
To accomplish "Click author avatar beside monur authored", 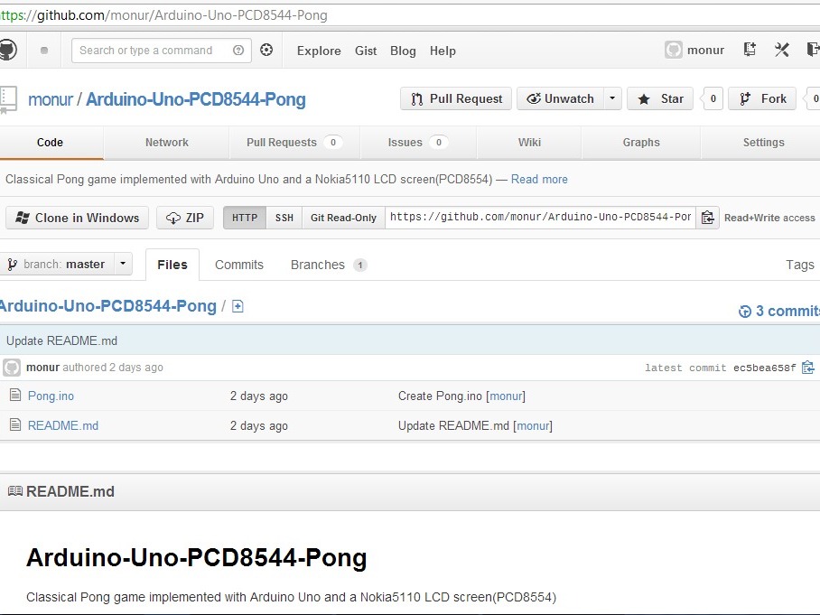I will [12, 368].
